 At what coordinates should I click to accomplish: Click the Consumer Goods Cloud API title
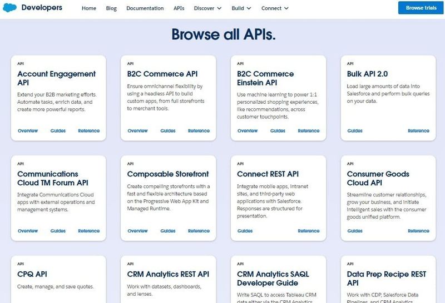click(378, 178)
